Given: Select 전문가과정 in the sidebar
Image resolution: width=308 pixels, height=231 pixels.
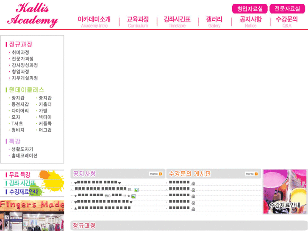Looking at the screenshot, I should [22, 59].
